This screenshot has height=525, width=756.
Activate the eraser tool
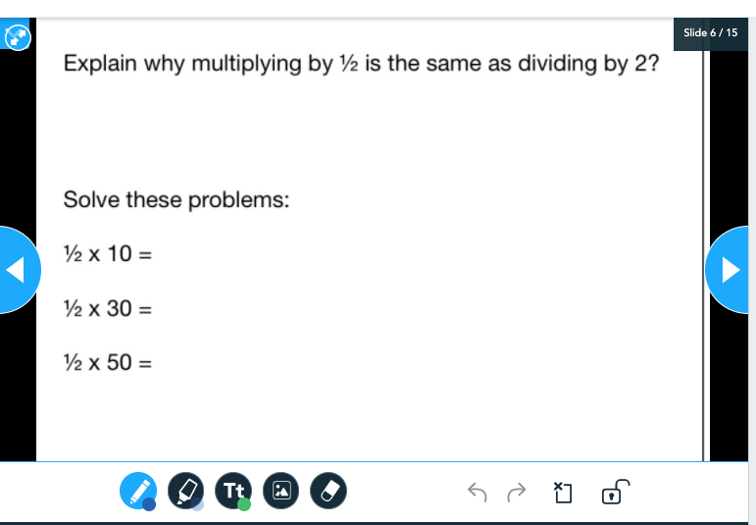[x=328, y=490]
